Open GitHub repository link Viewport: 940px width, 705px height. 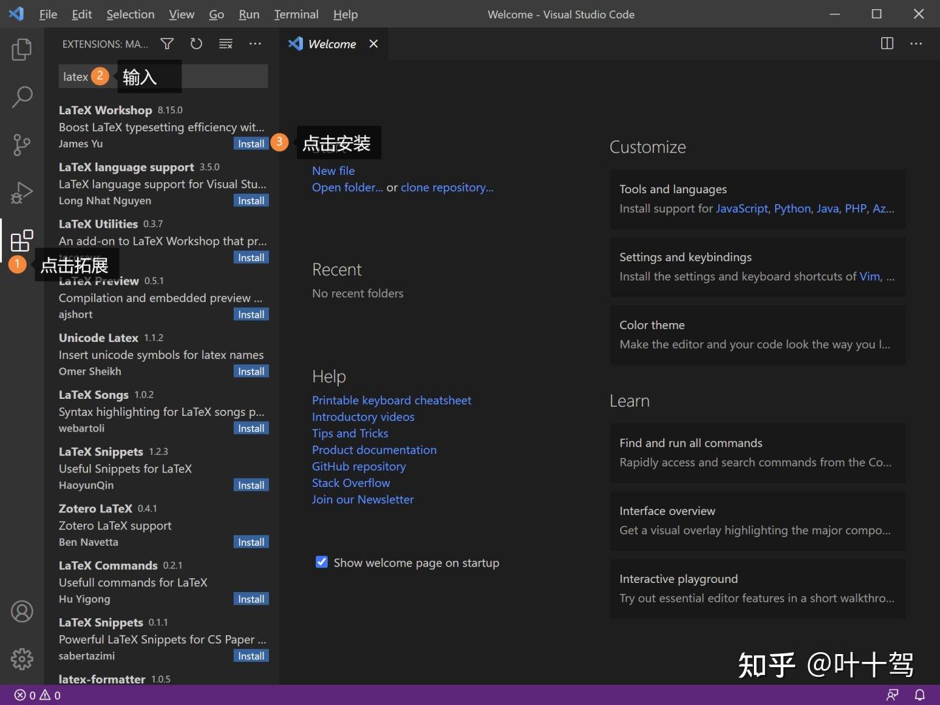pyautogui.click(x=359, y=466)
